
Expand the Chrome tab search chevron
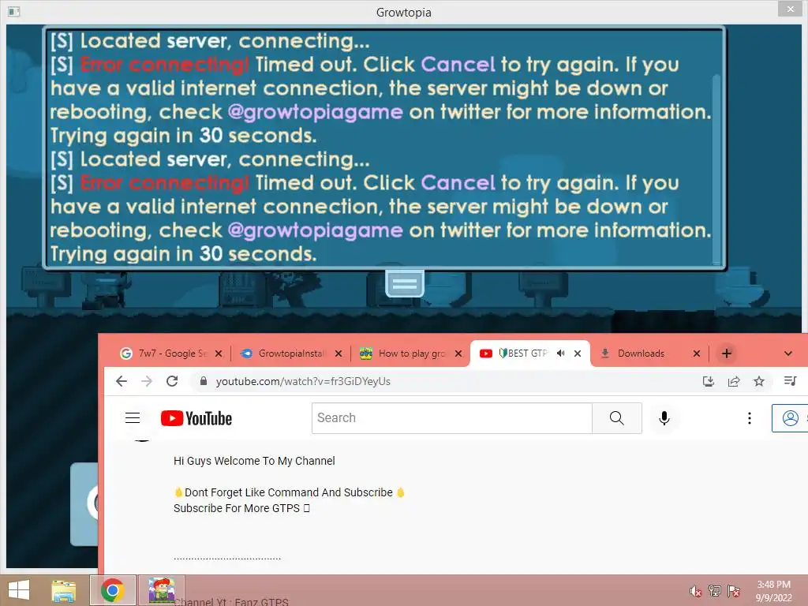788,353
